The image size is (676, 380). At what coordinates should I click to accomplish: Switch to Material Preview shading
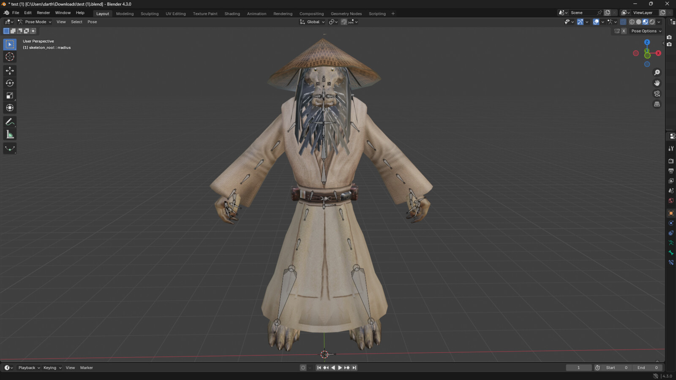click(646, 22)
